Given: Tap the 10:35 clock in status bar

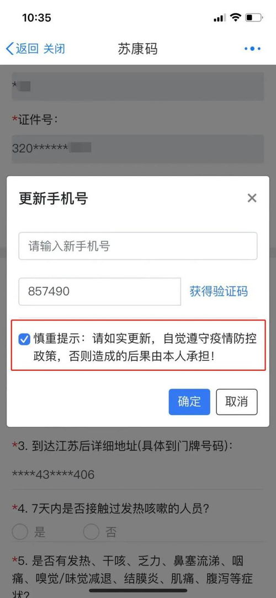Looking at the screenshot, I should [x=36, y=18].
